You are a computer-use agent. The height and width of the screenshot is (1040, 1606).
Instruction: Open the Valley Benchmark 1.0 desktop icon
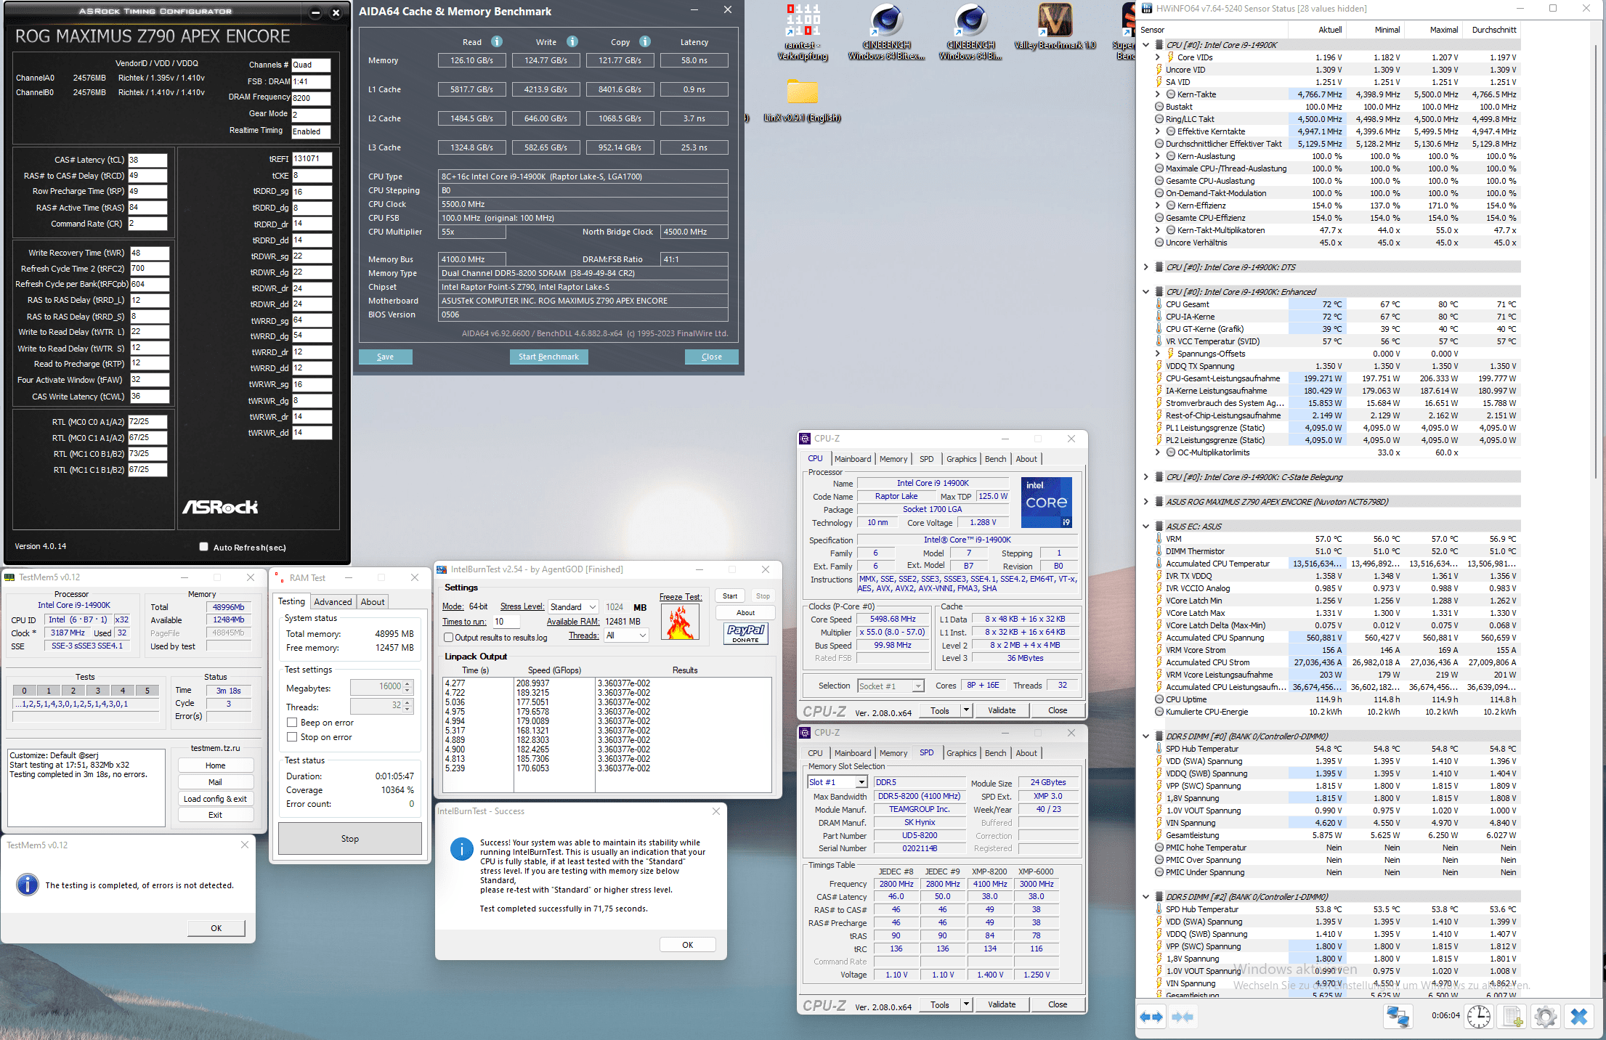1055,26
